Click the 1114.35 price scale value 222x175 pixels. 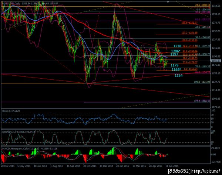[216, 90]
